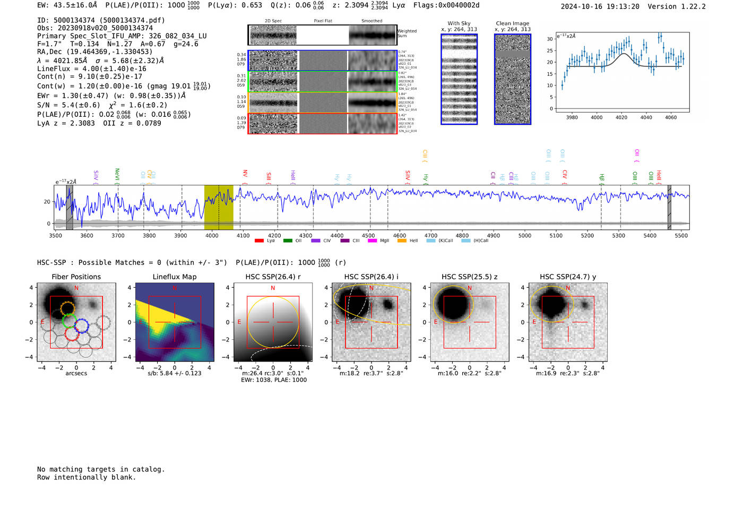Click the green OII legend swatch
Image resolution: width=743 pixels, height=506 pixels.
pos(288,241)
